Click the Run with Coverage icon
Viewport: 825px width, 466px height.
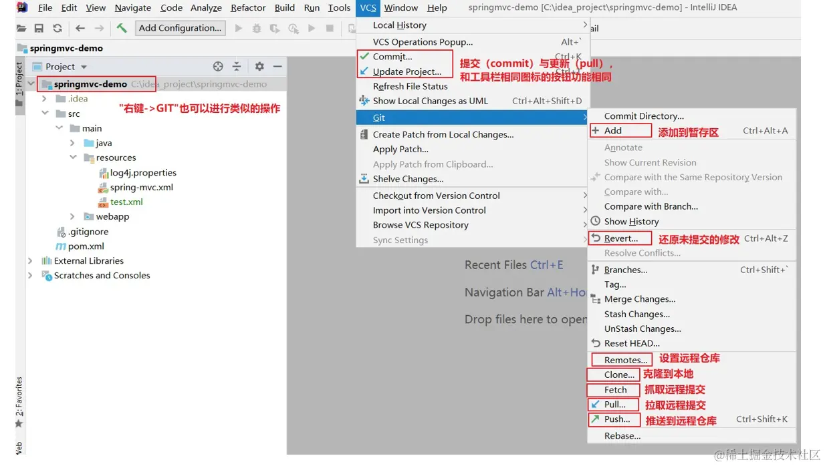click(275, 29)
